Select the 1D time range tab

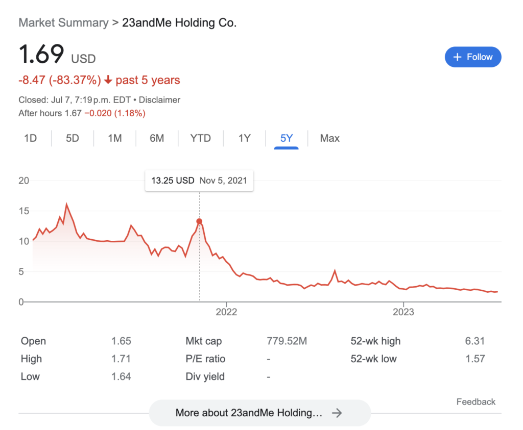coord(30,138)
